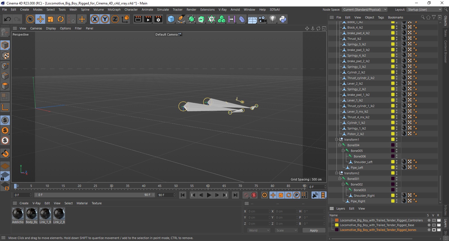This screenshot has height=241, width=449.
Task: Open the Character menu
Action: coord(131,10)
